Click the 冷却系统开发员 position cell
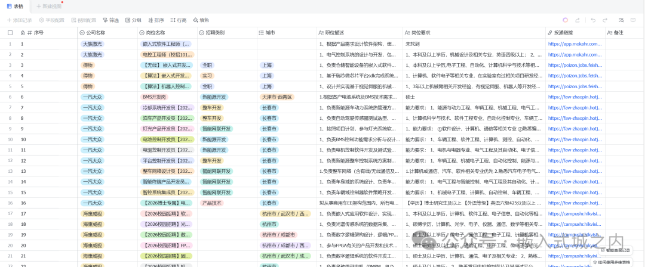Image resolution: width=645 pixels, height=267 pixels. [x=167, y=108]
